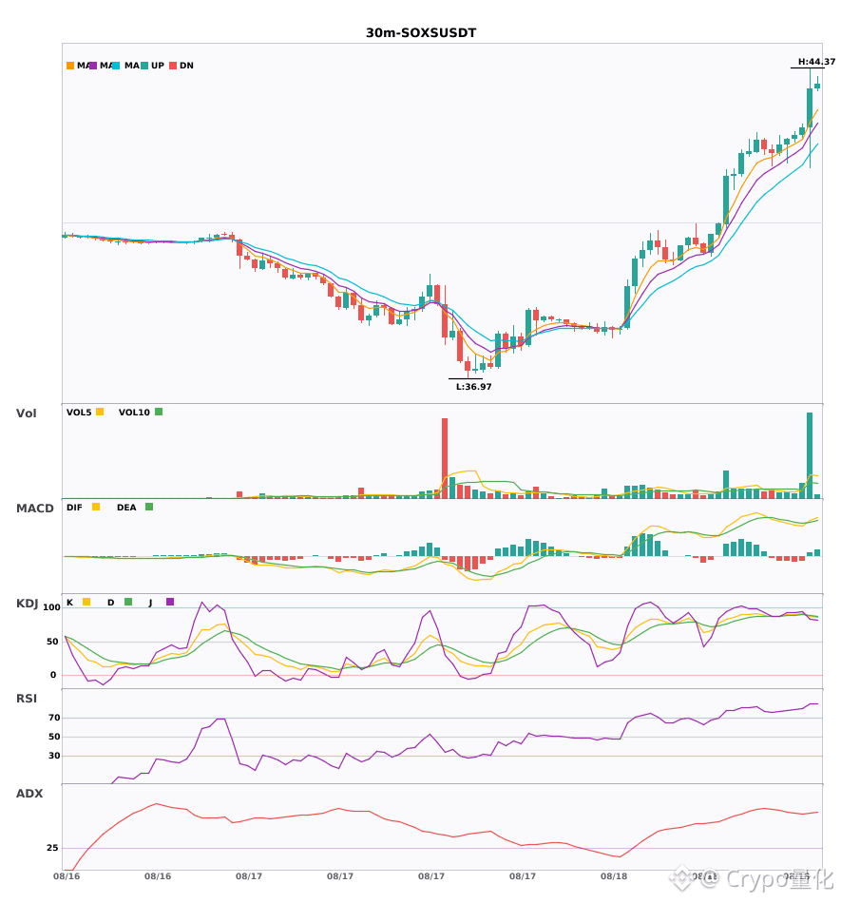This screenshot has width=841, height=903.
Task: Click the ADX panel label
Action: coord(29,794)
